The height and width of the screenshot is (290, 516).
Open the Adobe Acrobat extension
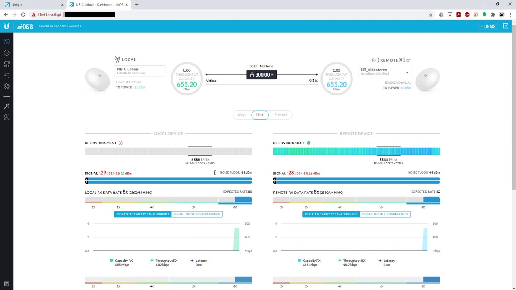458,14
